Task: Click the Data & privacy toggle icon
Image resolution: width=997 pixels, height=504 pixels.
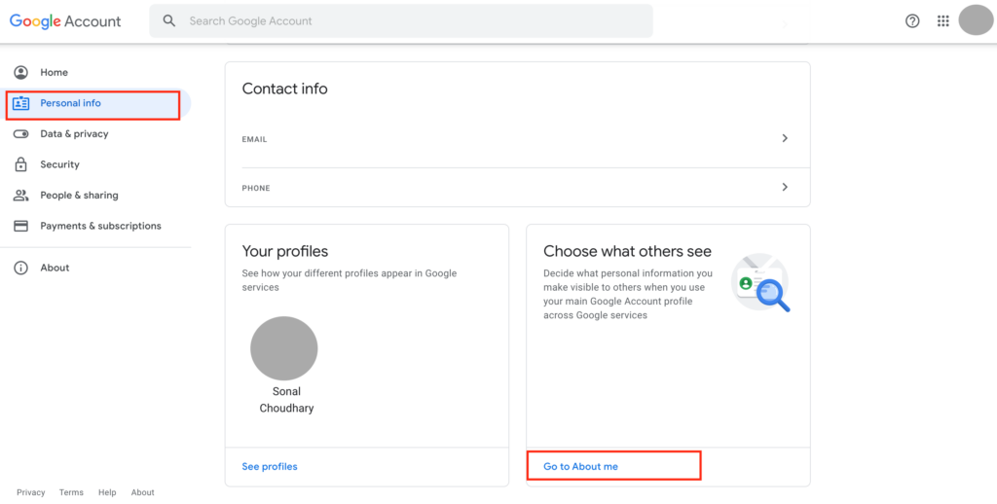Action: [x=20, y=134]
